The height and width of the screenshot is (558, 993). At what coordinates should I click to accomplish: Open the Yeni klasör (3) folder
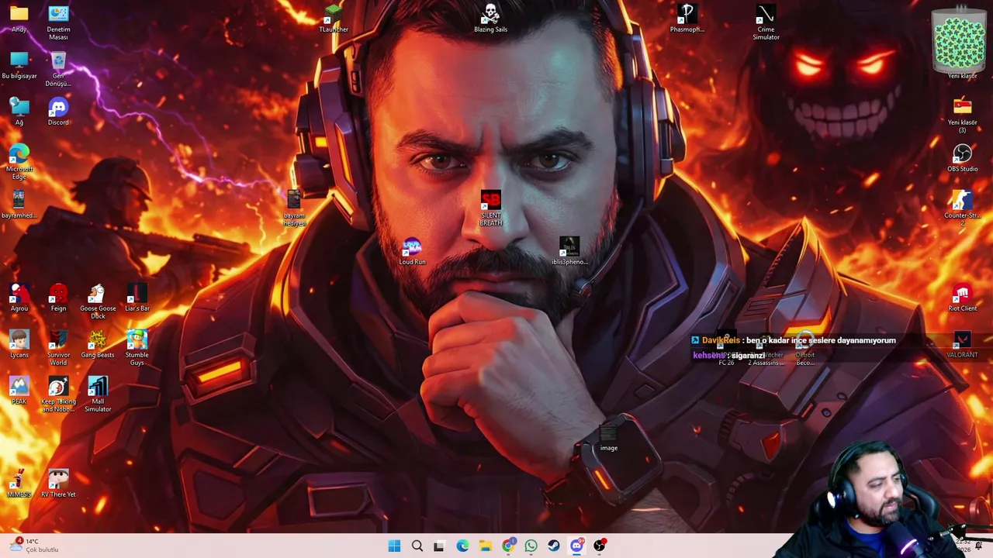962,115
